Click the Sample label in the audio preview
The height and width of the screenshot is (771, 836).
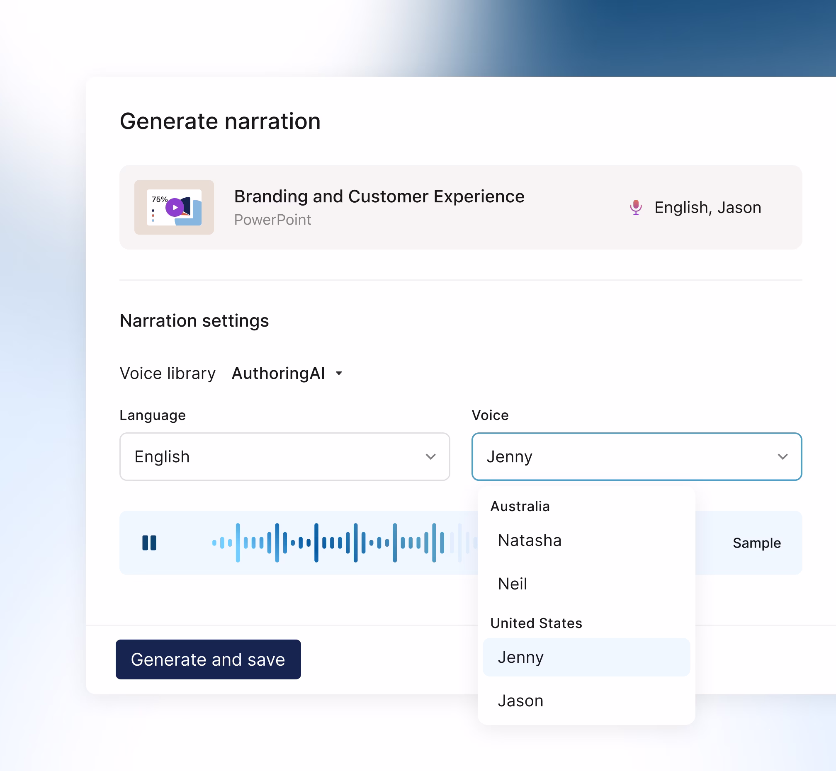pyautogui.click(x=756, y=543)
